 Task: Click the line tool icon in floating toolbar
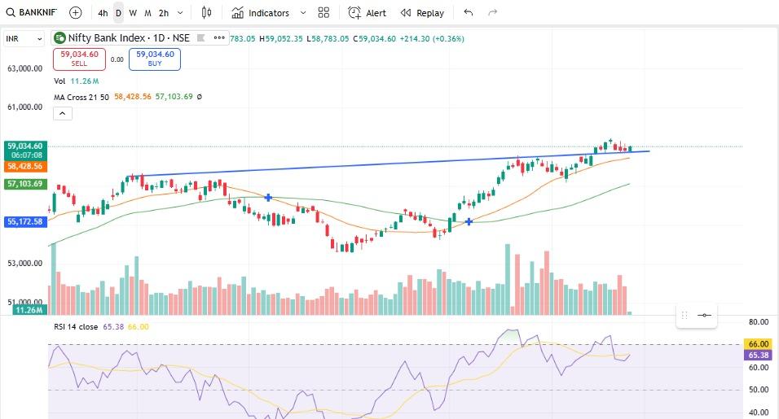point(705,316)
